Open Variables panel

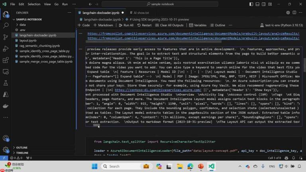tap(198, 25)
